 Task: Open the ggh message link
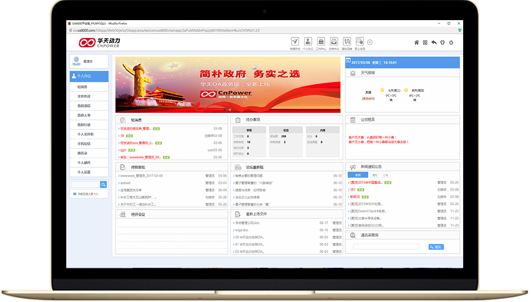coord(123,150)
